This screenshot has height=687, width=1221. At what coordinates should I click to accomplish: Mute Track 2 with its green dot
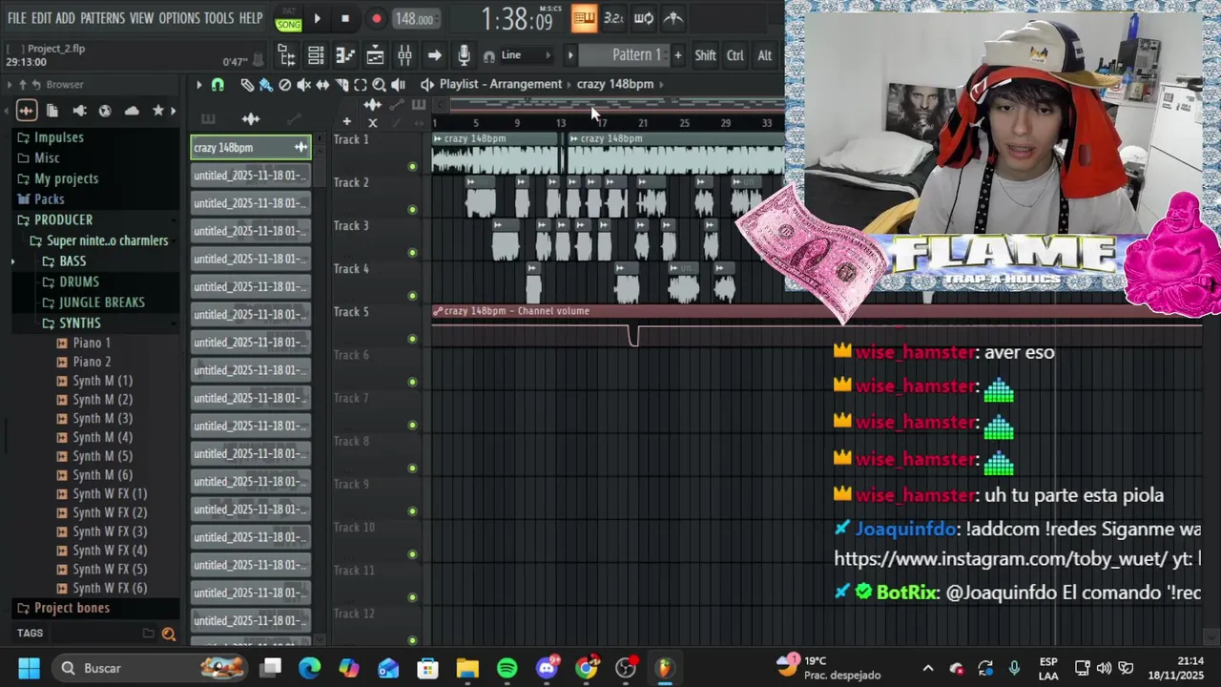coord(412,210)
